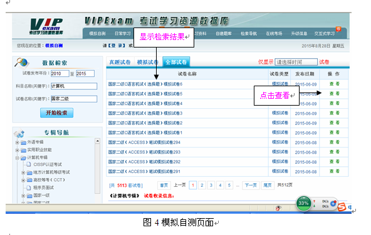The width and height of the screenshot is (371, 235).
Task: Collapse the 计算机专辑 tree node
Action: (17, 158)
